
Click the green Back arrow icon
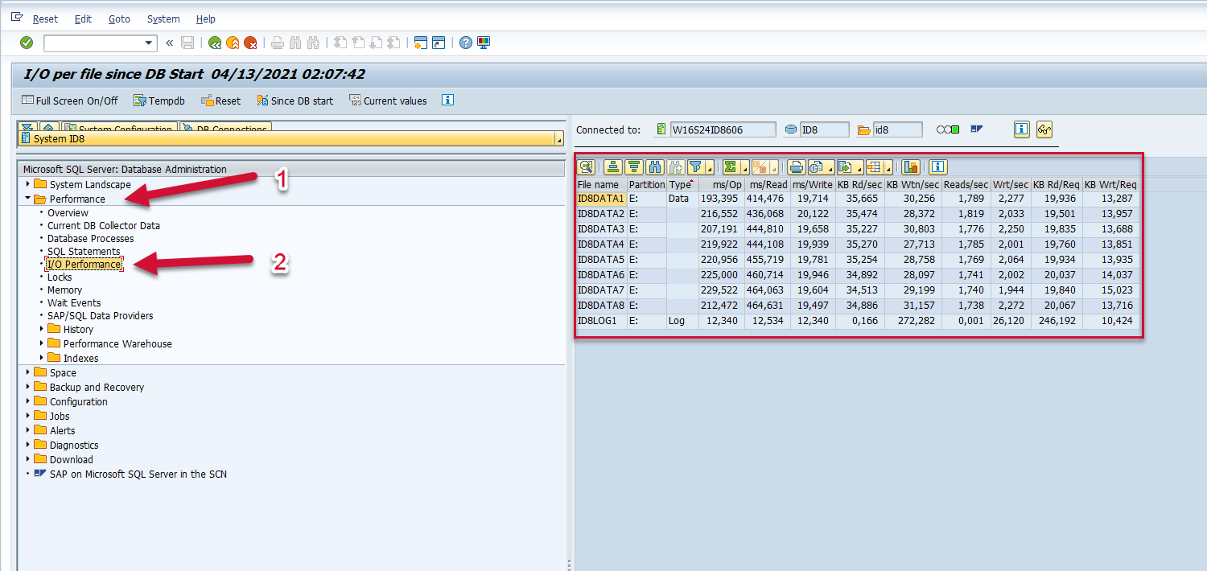coord(215,43)
